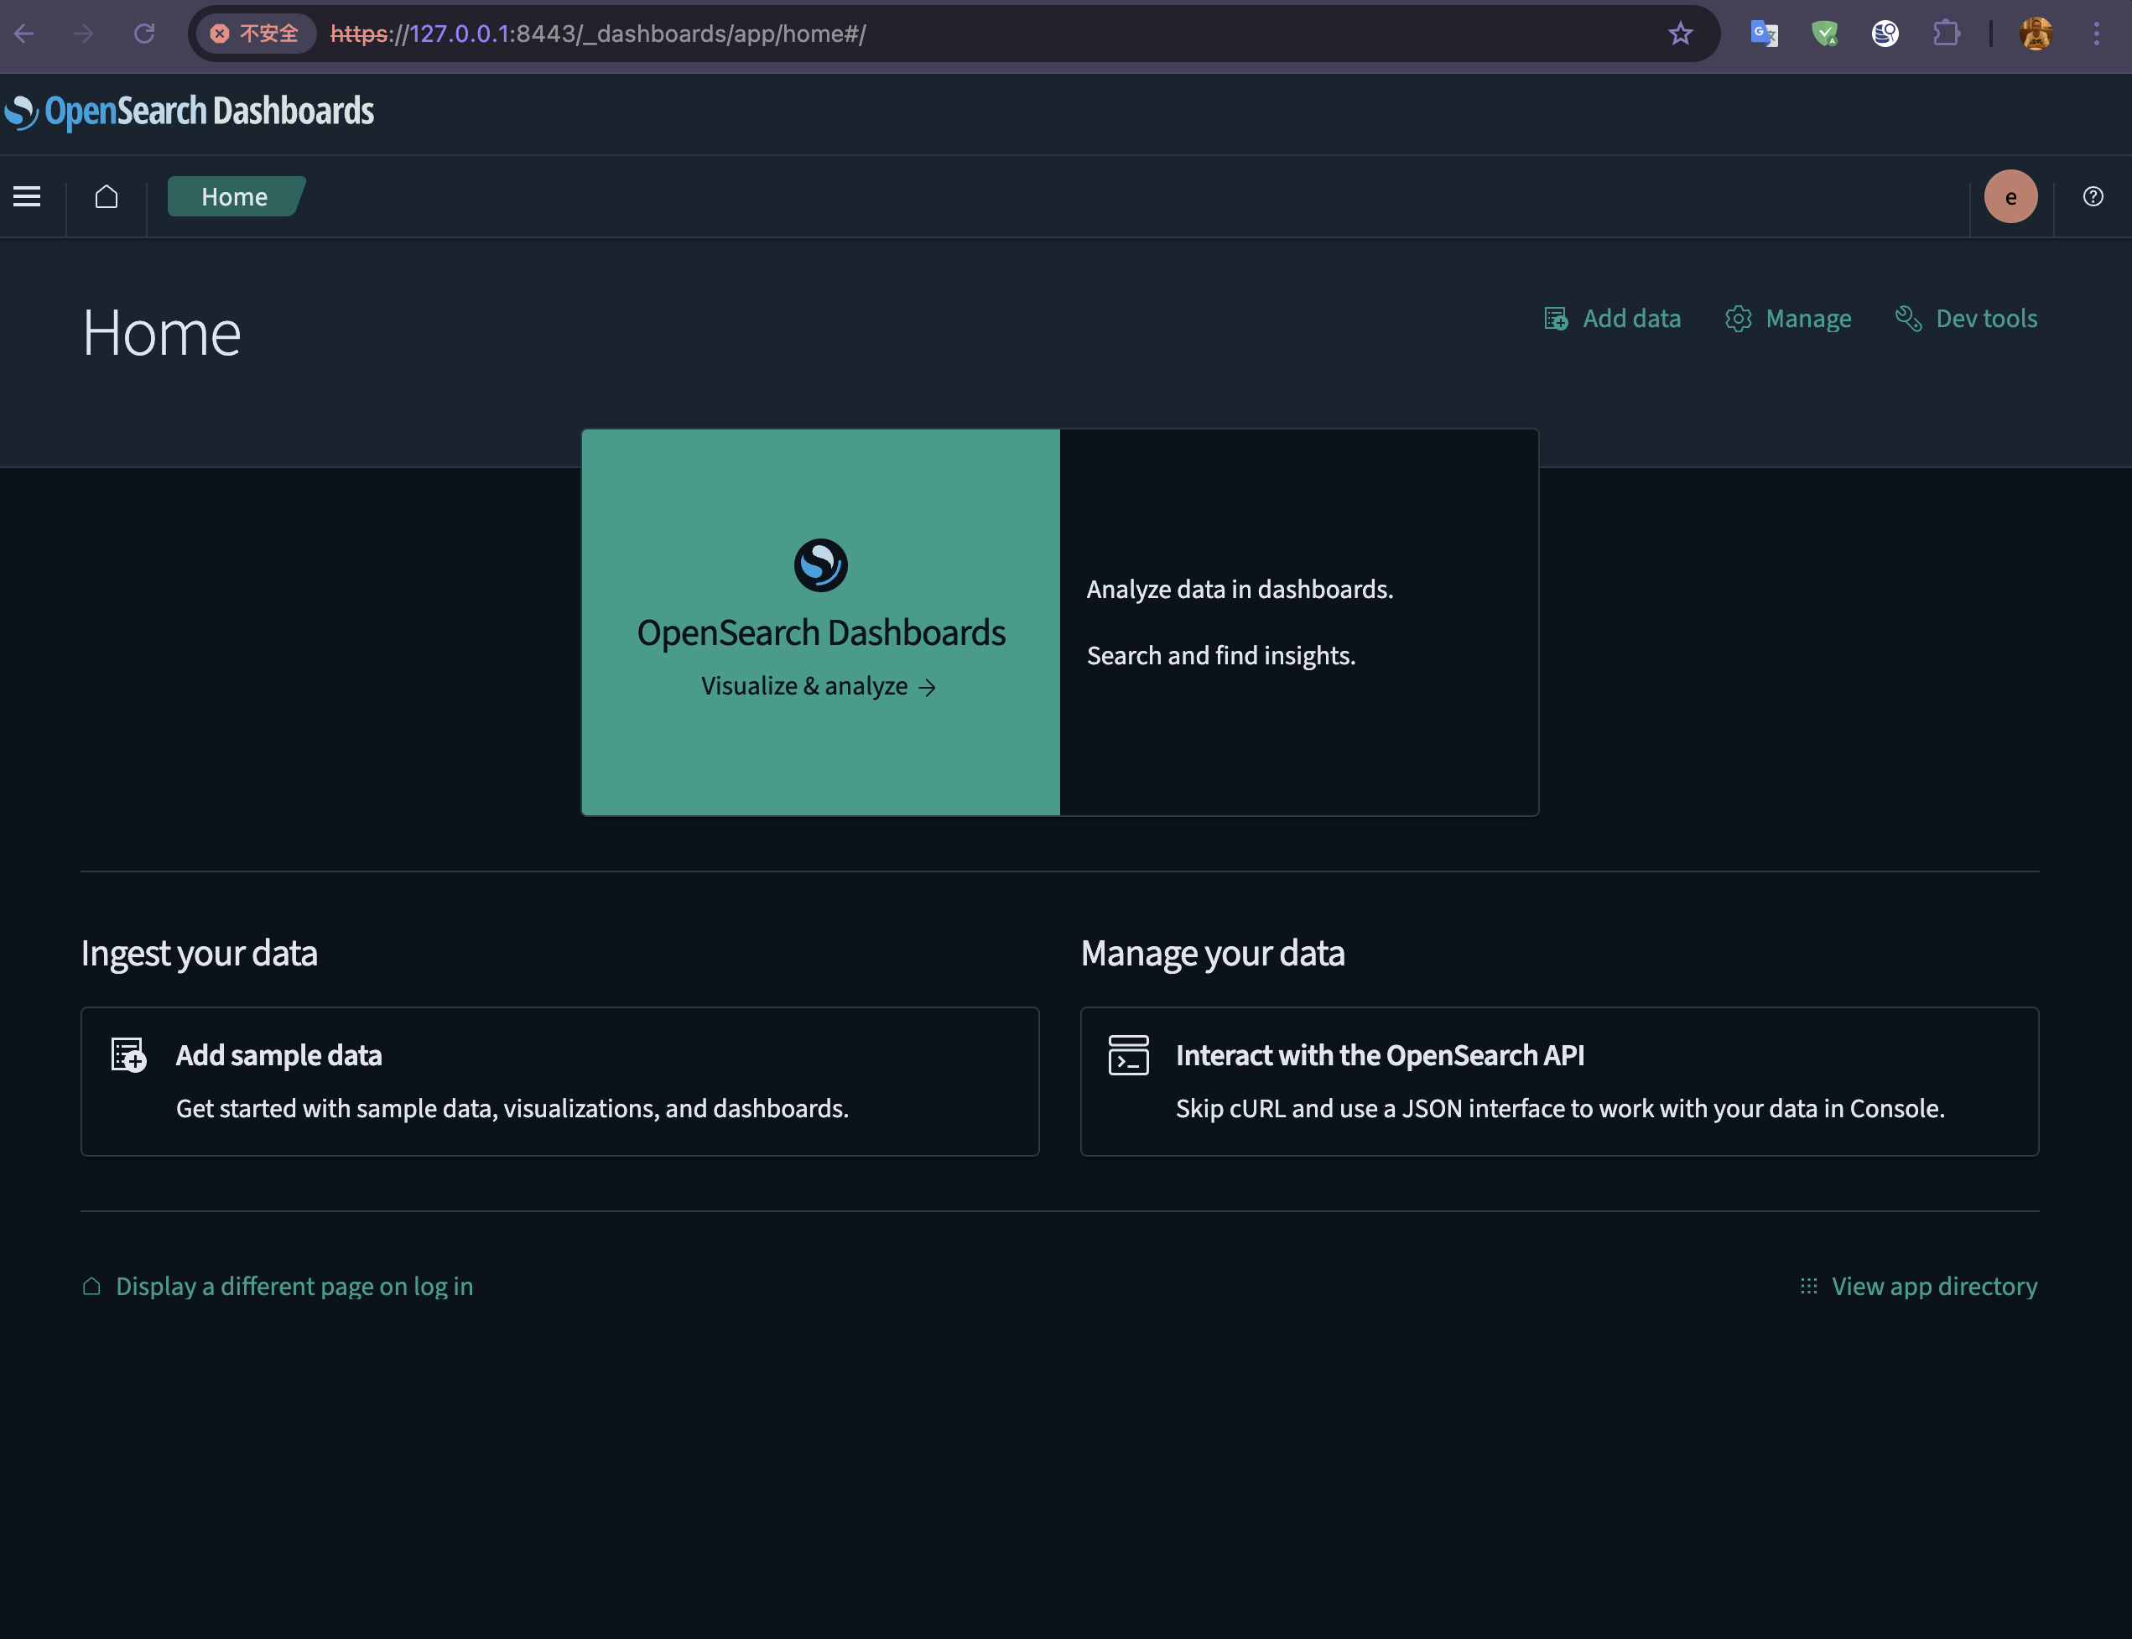Screen dimensions: 2132x1639
Task: Open the user avatar 'e' menu
Action: (2010, 197)
